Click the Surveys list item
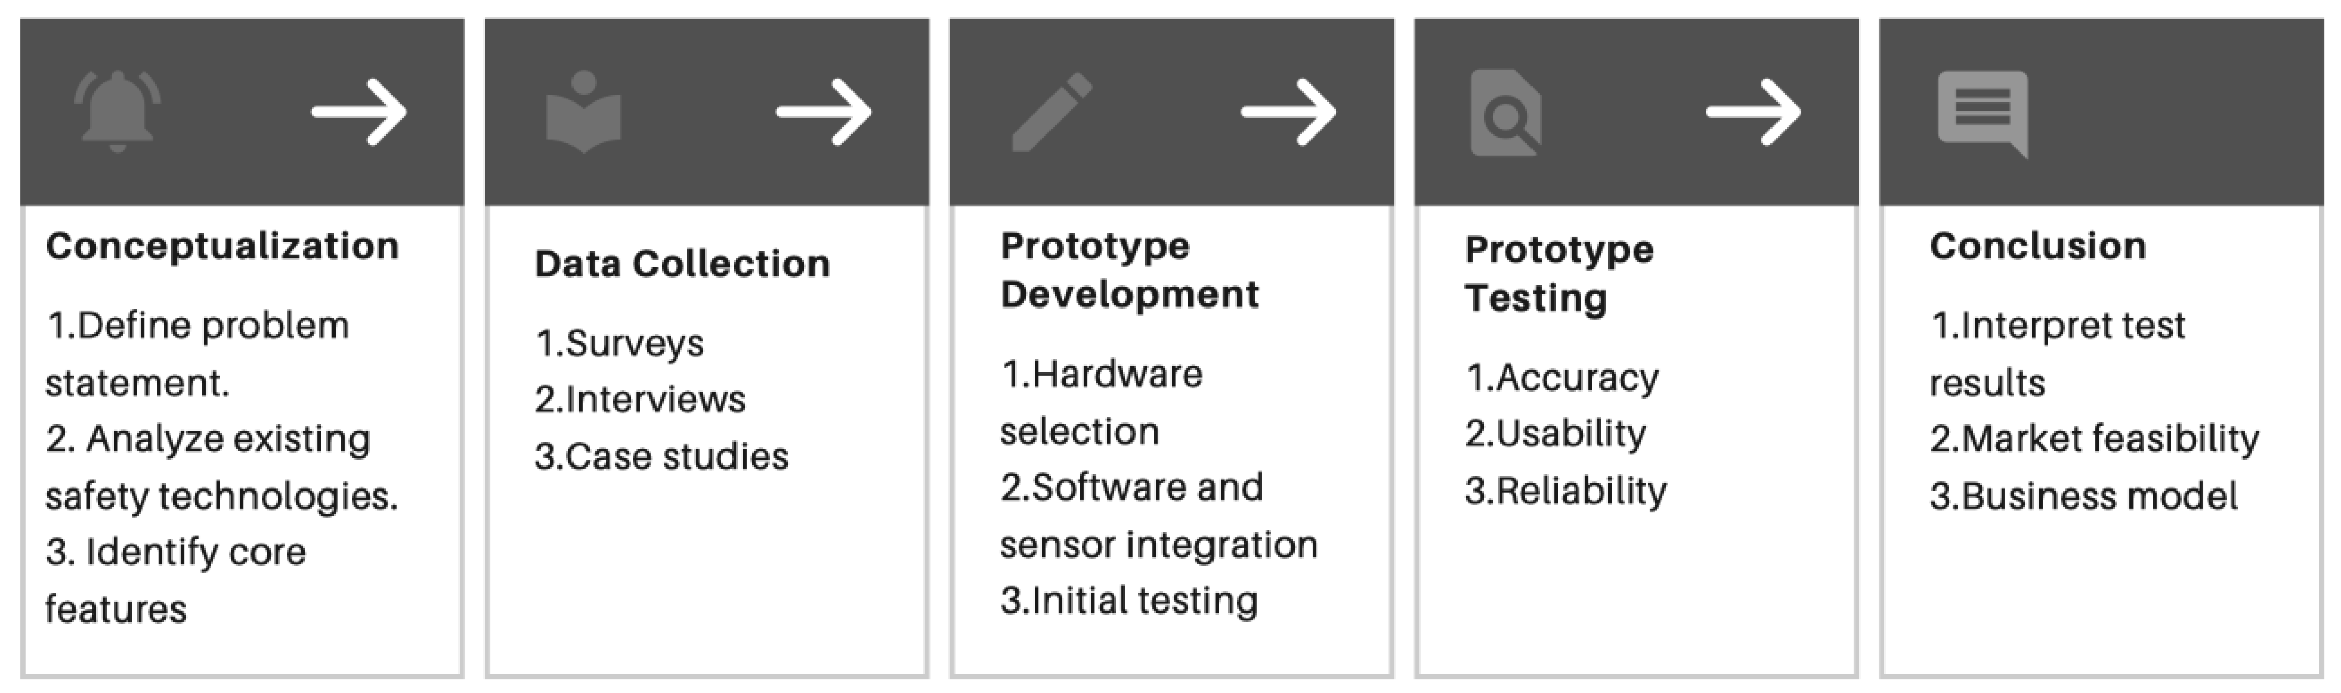 tap(620, 344)
